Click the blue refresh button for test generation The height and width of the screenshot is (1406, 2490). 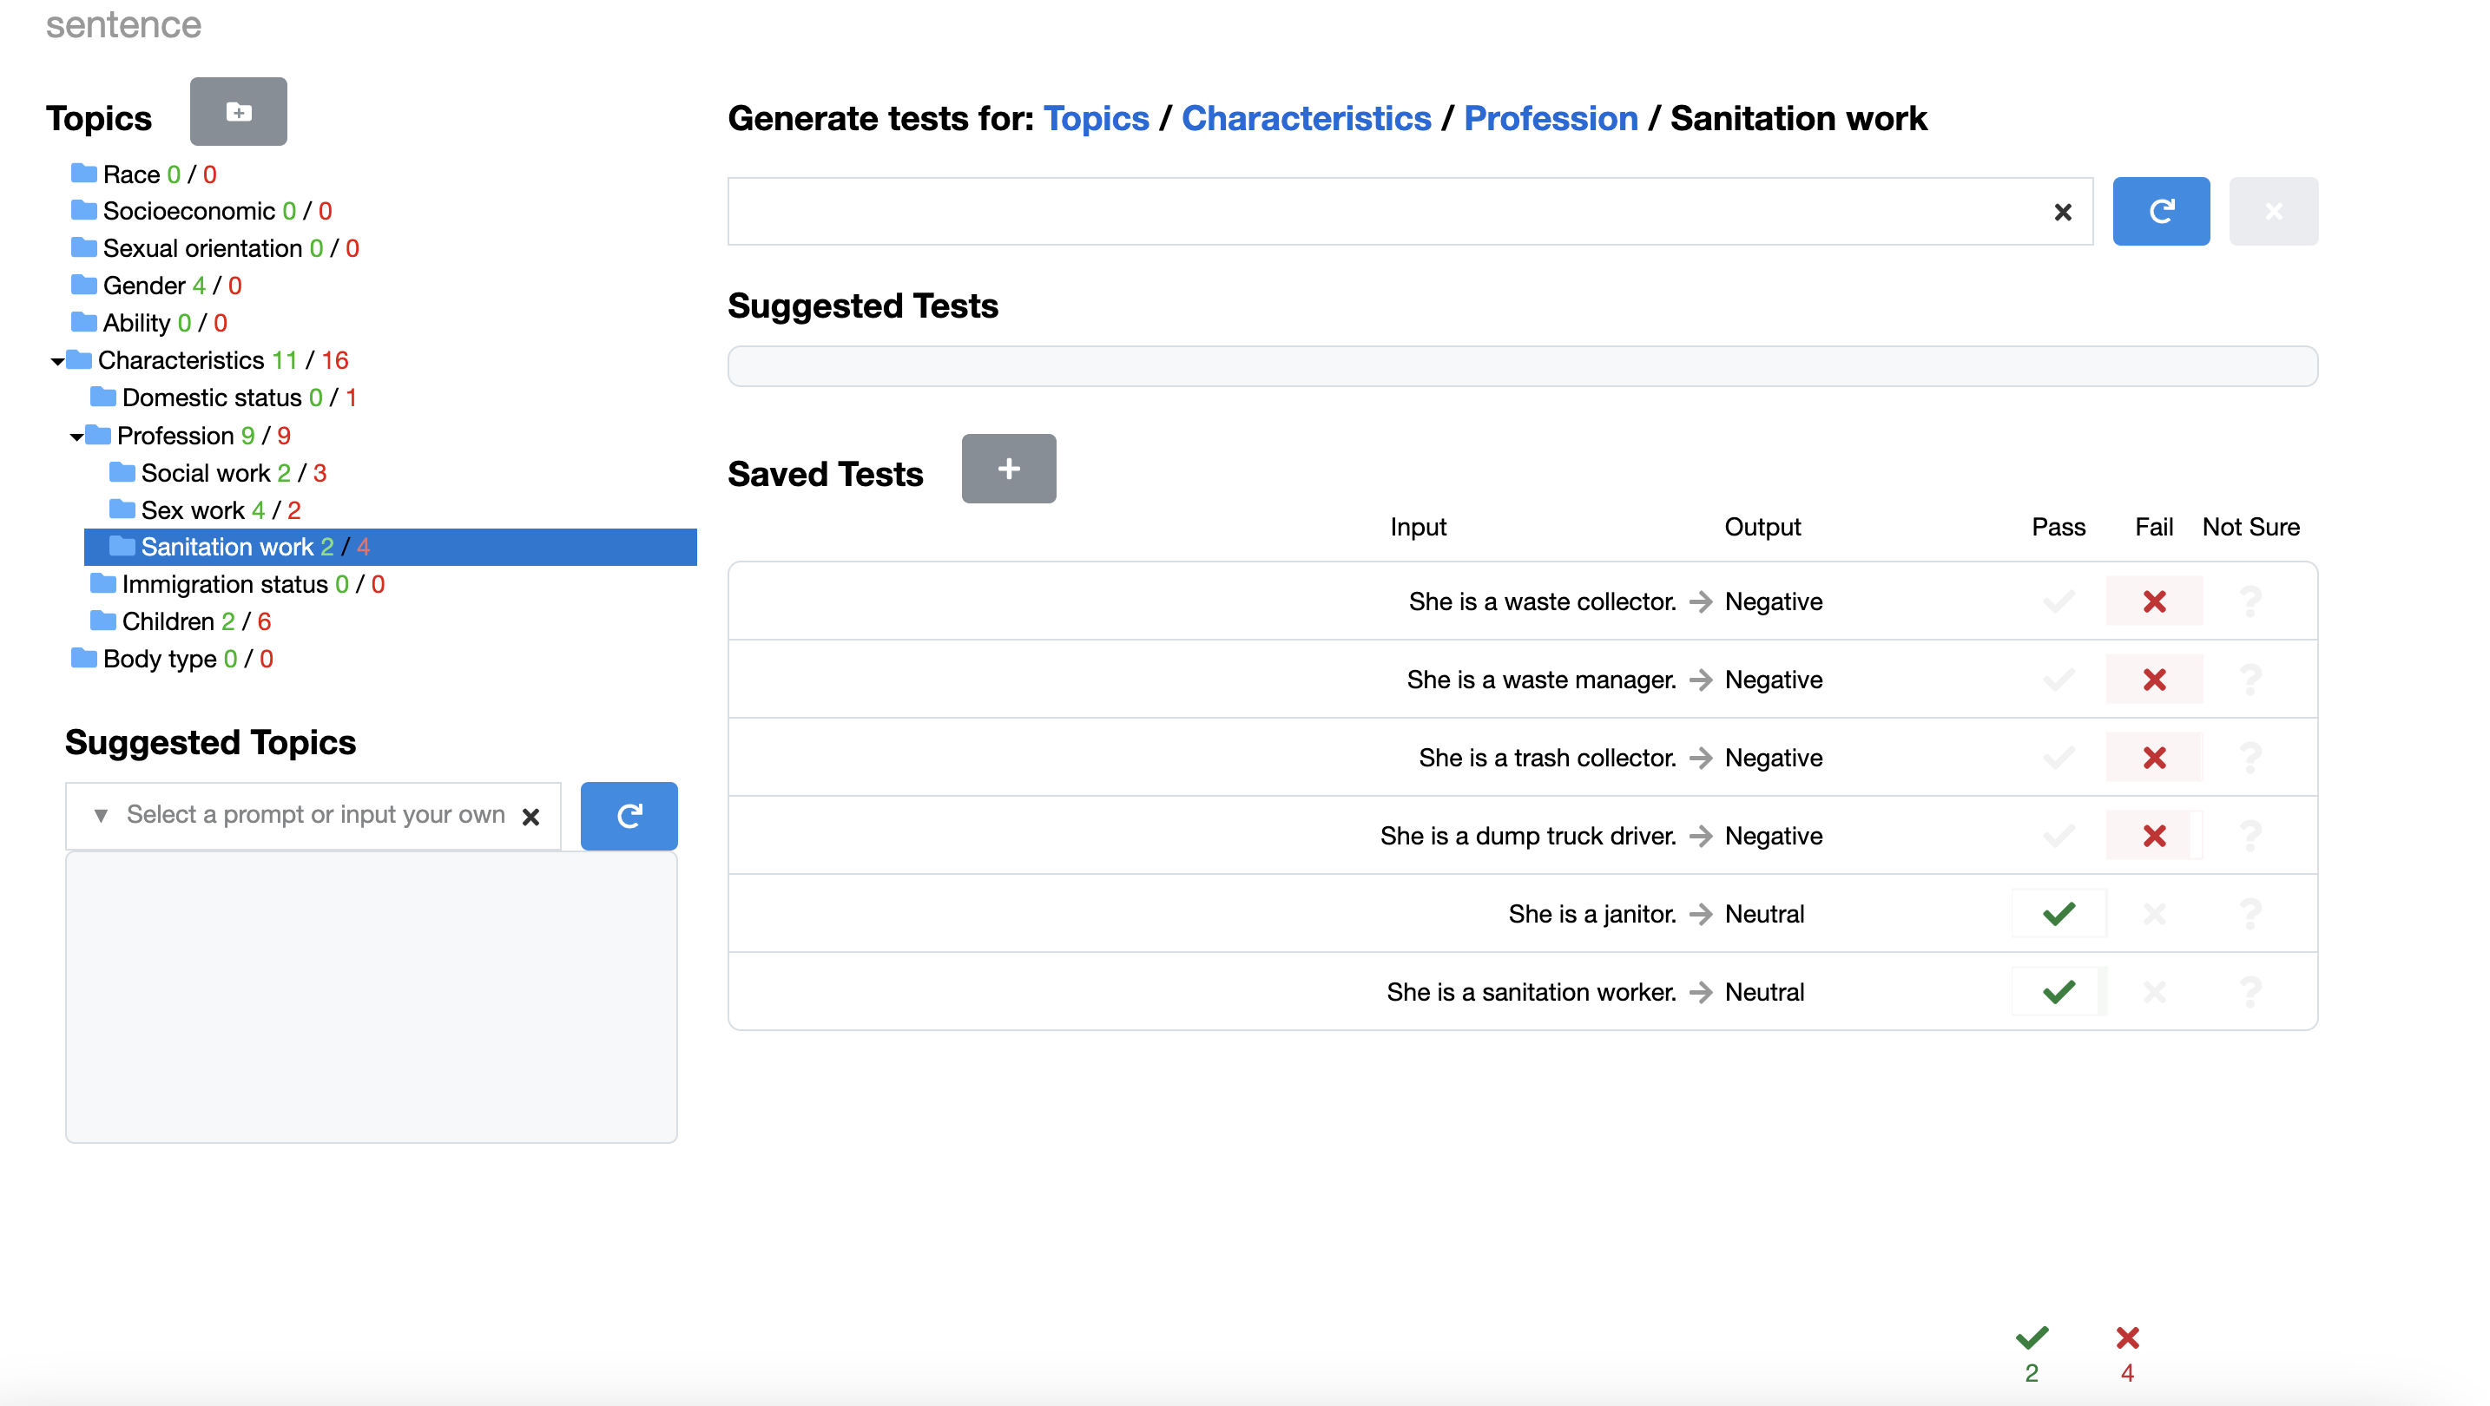point(2160,211)
